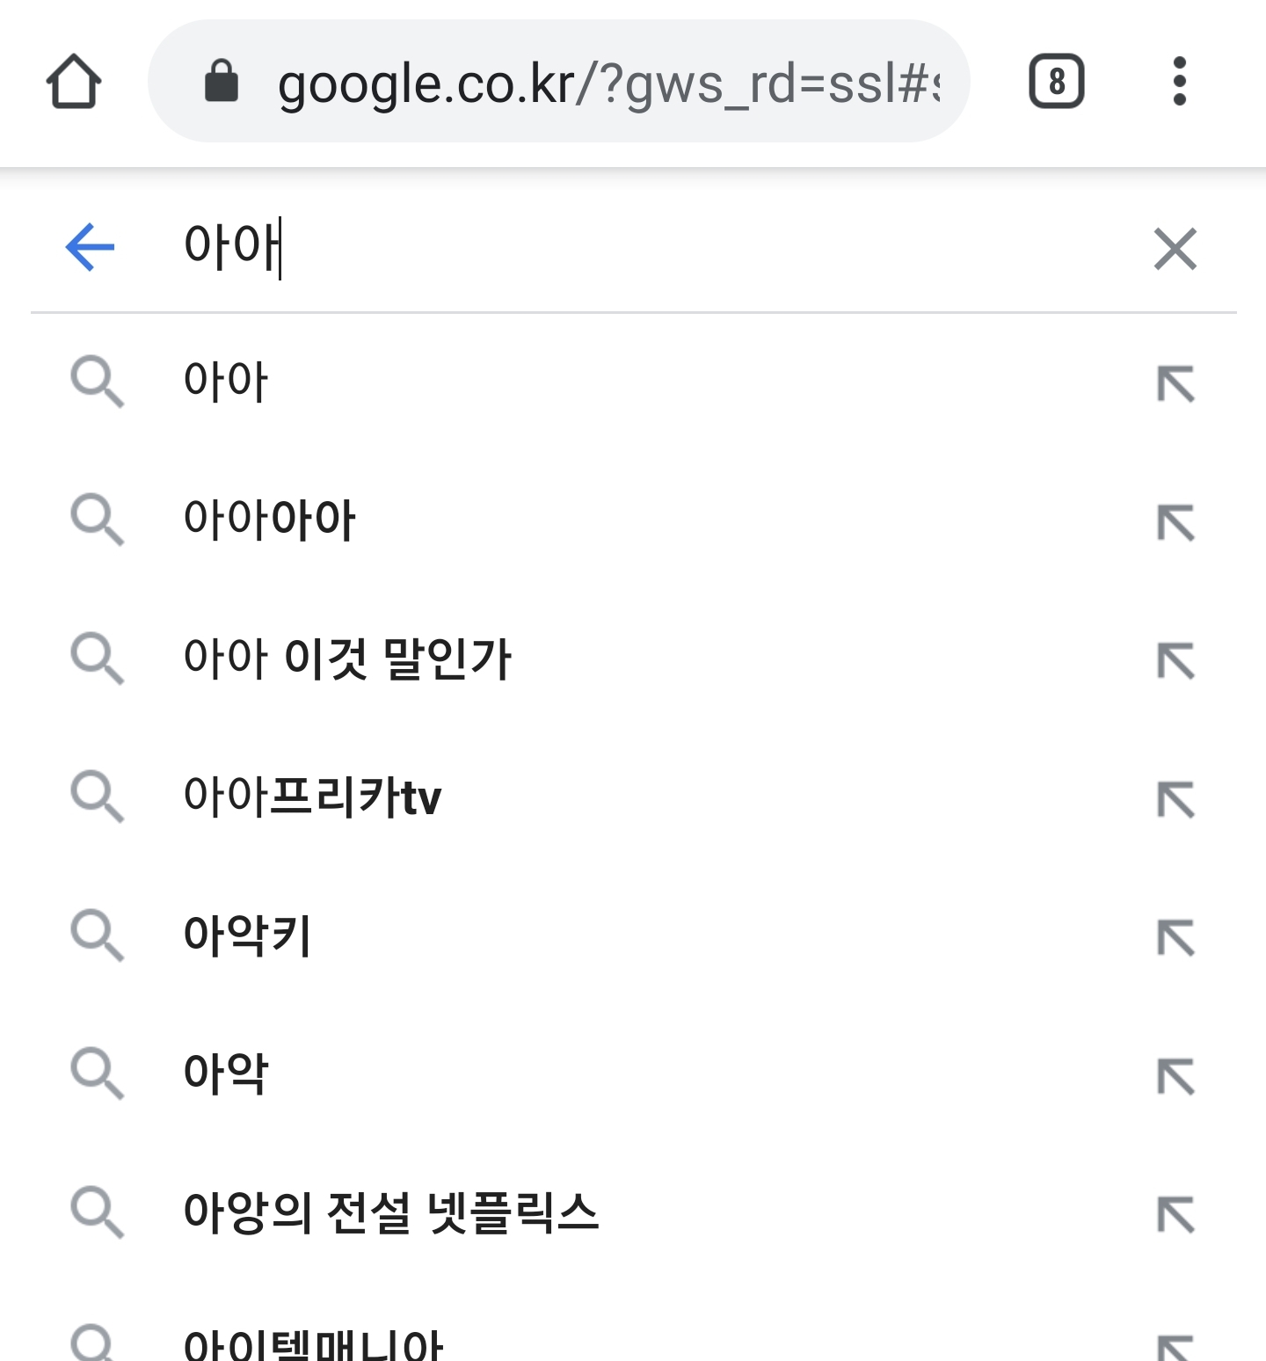Viewport: 1266px width, 1361px height.
Task: Click the lock icon in address bar
Action: point(222,82)
